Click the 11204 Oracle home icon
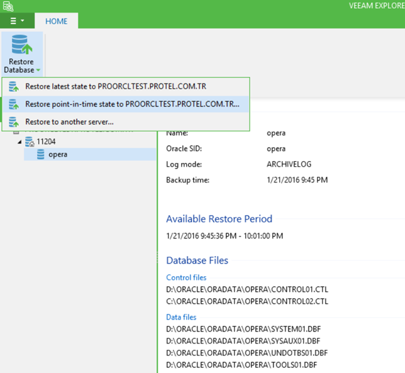 [29, 142]
